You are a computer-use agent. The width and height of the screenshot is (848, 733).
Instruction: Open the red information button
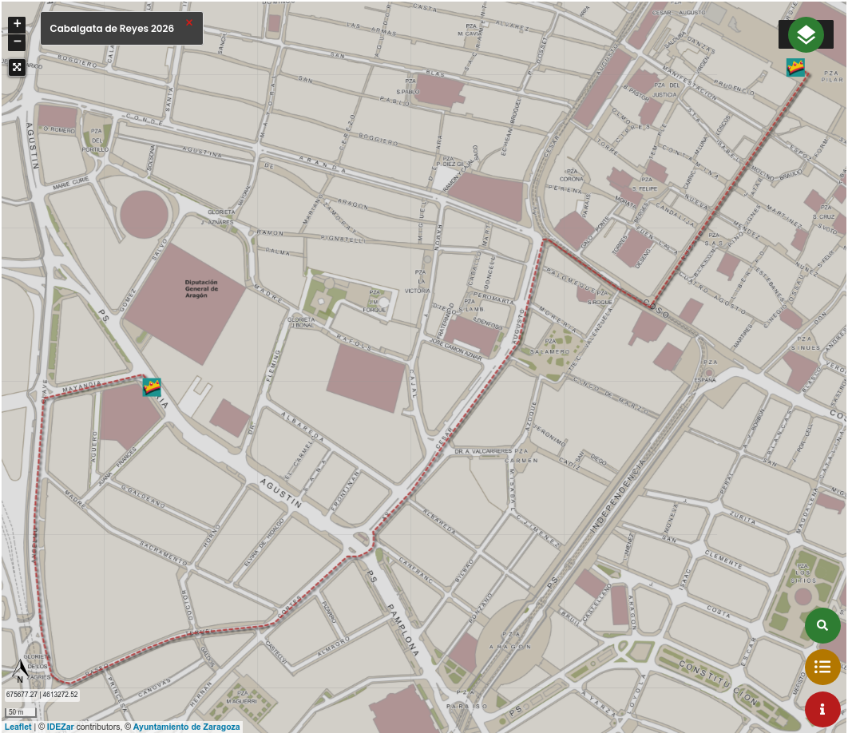pos(822,709)
